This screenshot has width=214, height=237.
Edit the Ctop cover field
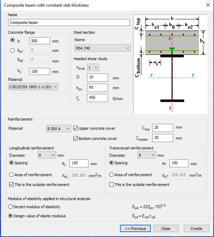(x=163, y=128)
